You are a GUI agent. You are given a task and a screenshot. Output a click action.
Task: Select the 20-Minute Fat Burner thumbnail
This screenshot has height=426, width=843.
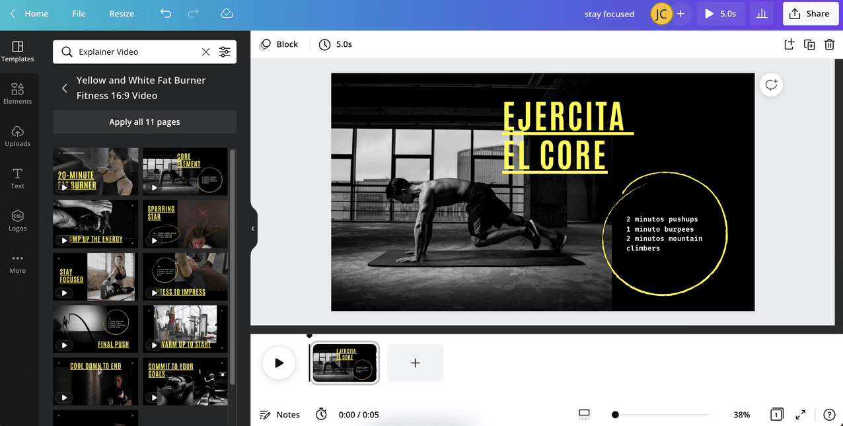click(x=96, y=172)
